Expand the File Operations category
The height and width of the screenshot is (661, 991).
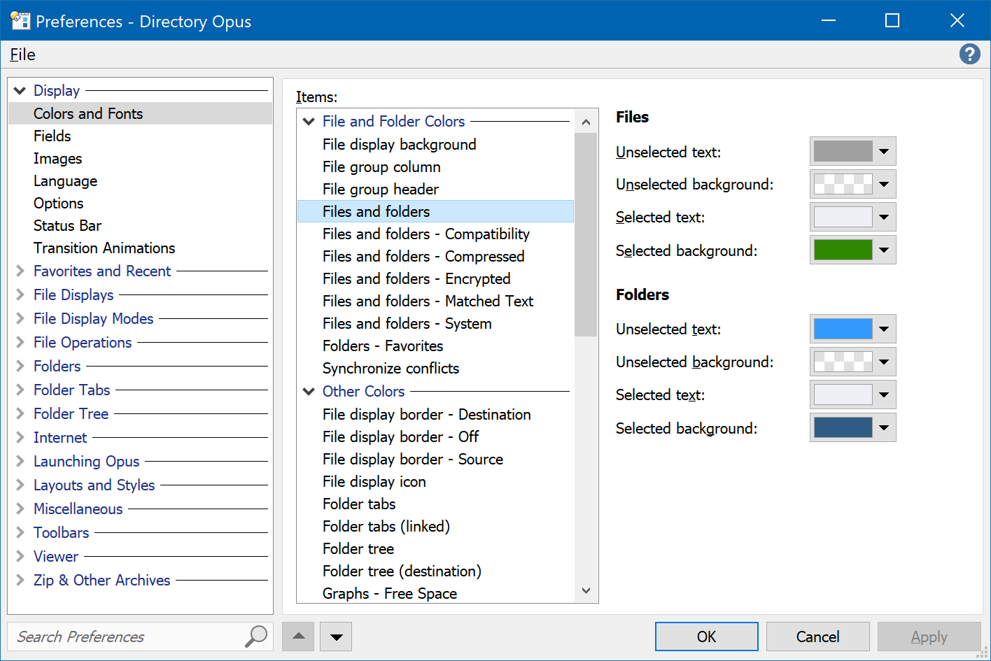tap(20, 342)
